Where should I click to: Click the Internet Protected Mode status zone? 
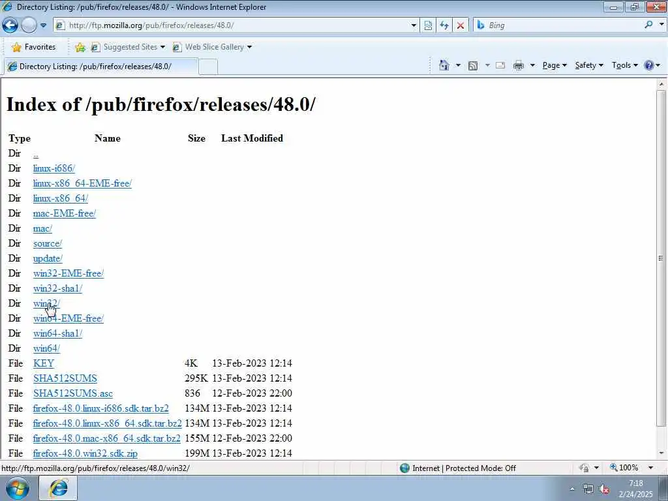point(459,468)
